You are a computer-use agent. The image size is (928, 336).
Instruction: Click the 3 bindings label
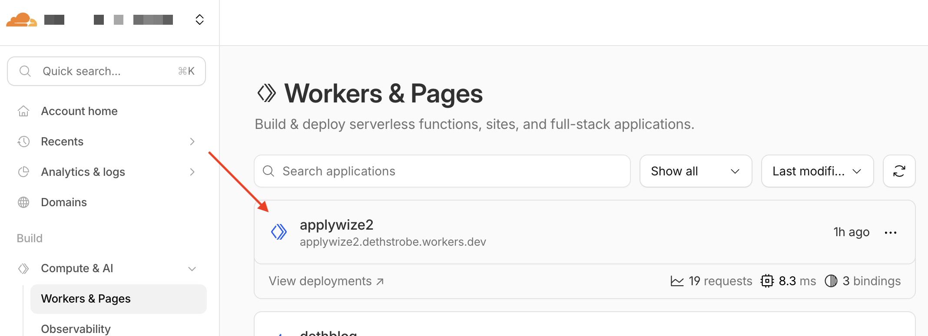pyautogui.click(x=872, y=281)
